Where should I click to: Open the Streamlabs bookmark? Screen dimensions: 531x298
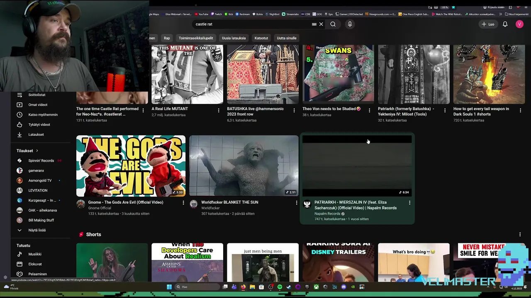[x=290, y=14]
